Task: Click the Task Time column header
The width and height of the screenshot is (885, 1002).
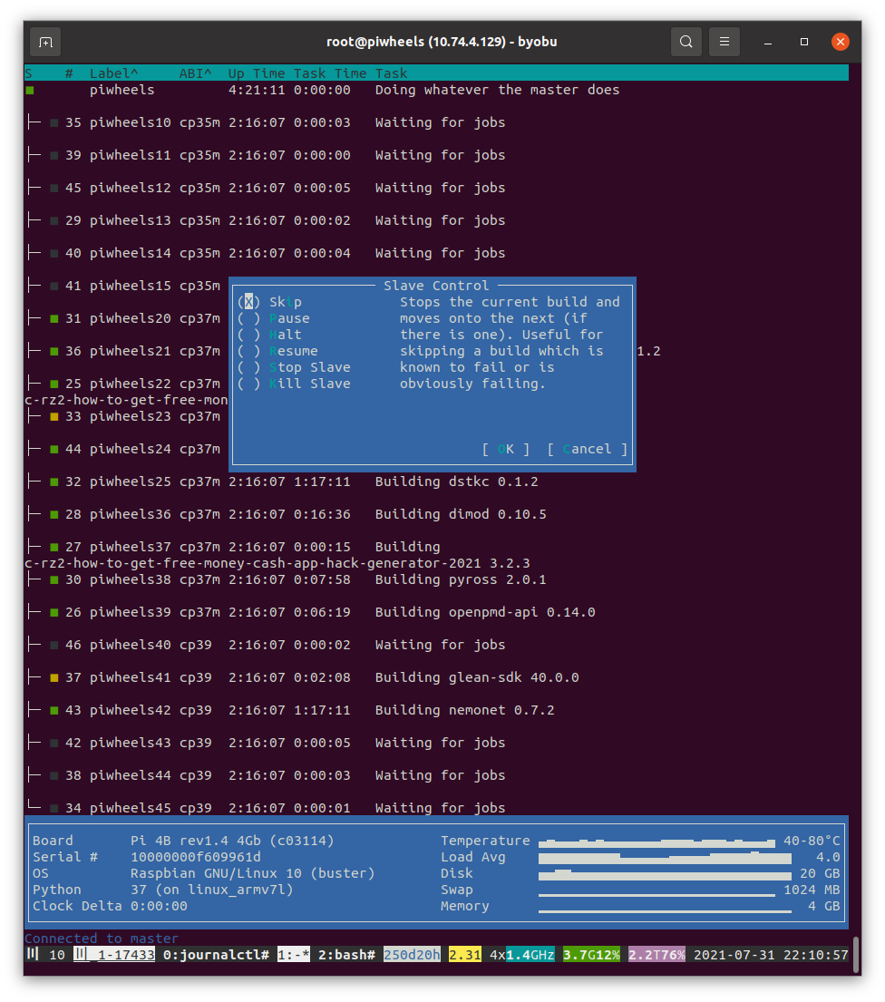Action: [x=330, y=73]
